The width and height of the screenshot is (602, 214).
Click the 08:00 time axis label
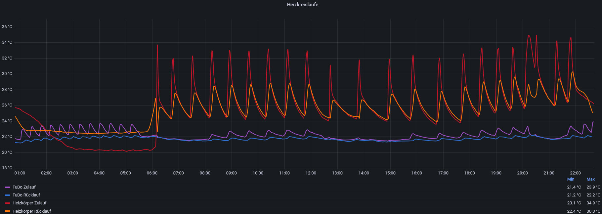pos(205,173)
